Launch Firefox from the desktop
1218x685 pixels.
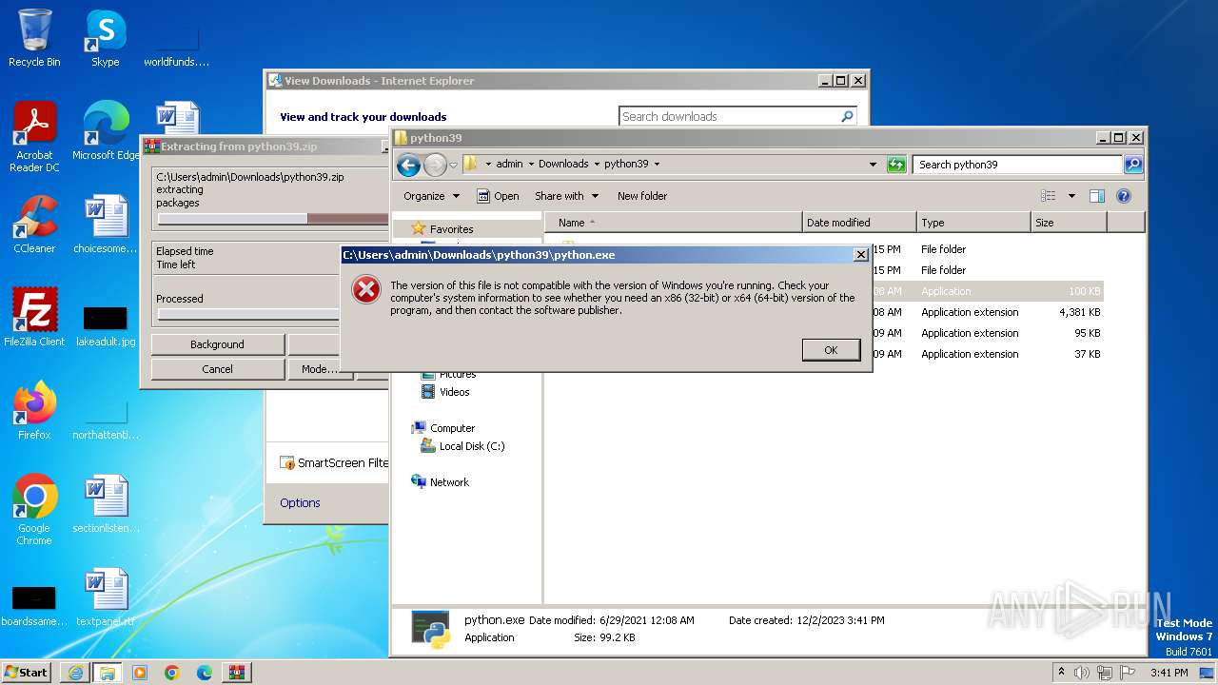click(34, 411)
